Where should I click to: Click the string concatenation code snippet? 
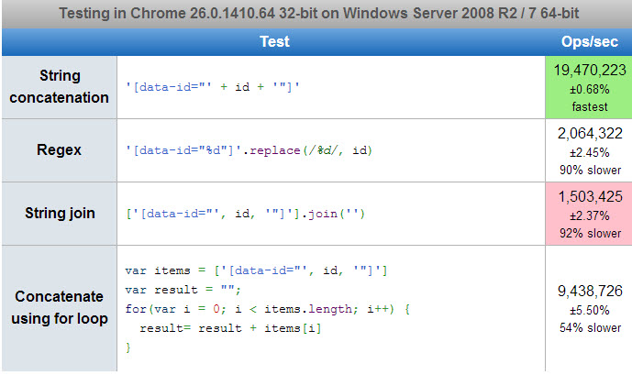tap(213, 86)
